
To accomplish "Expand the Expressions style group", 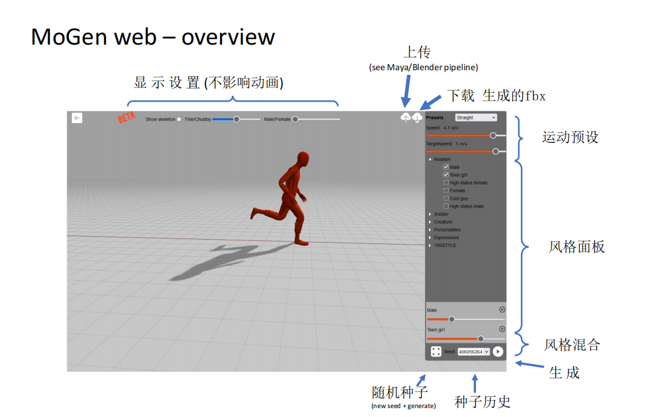I will tap(430, 238).
